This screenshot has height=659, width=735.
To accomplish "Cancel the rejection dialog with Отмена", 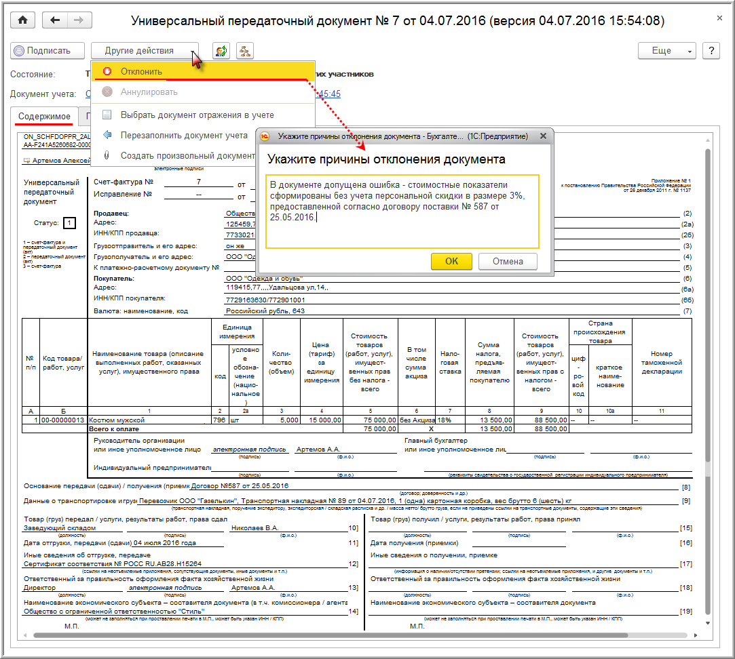I will pos(508,261).
